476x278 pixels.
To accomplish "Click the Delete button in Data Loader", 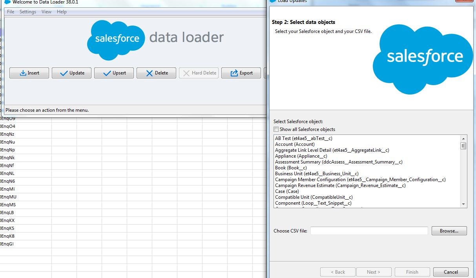I will point(157,73).
